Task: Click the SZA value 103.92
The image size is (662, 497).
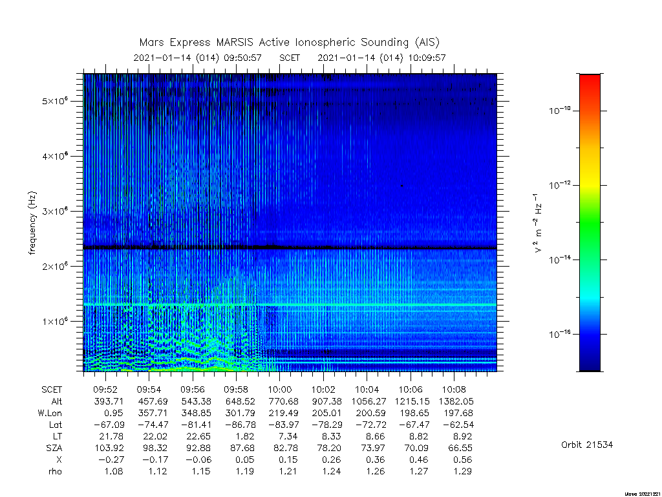Action: (108, 448)
